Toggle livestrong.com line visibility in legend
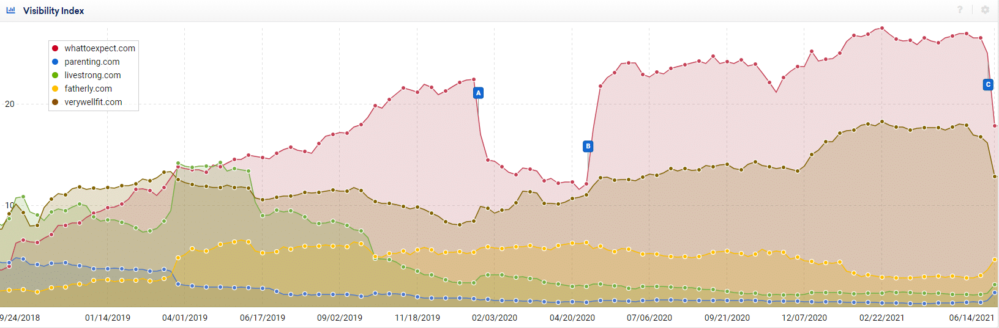 point(92,75)
